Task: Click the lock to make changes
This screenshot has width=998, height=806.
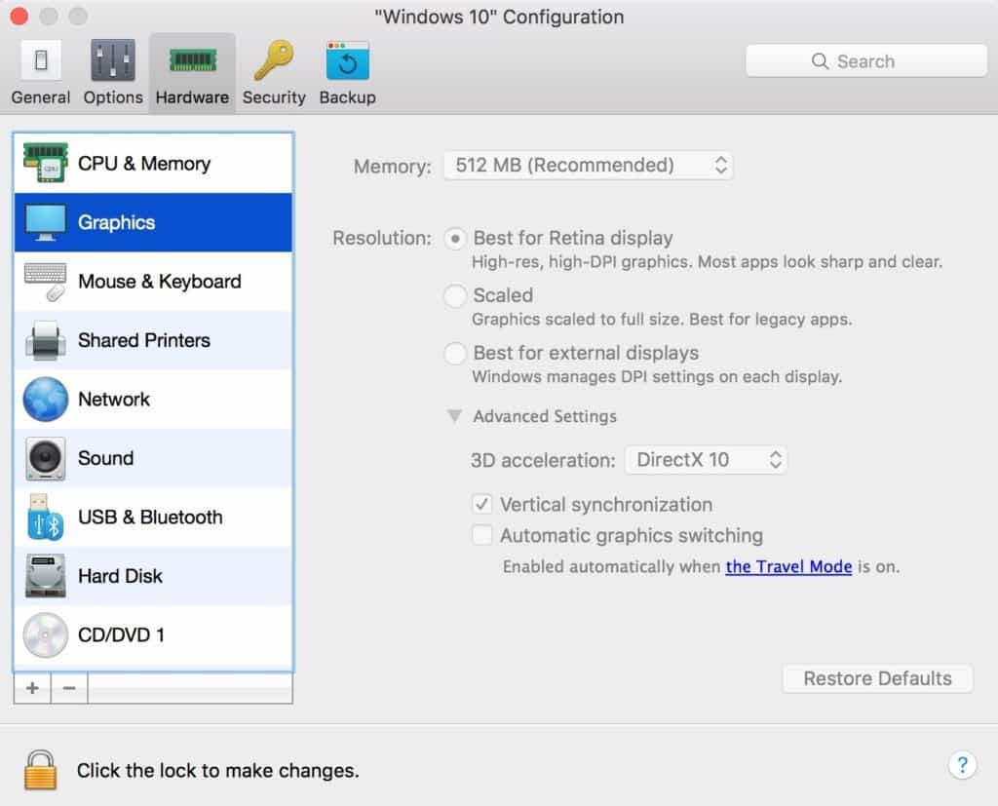Action: 40,770
